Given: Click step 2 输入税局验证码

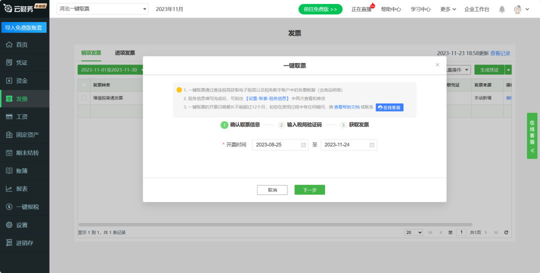Looking at the screenshot, I should pos(300,125).
